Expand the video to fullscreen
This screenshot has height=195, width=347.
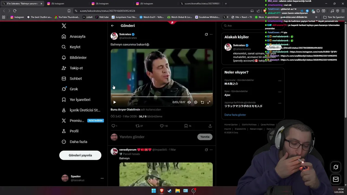tap(209, 102)
